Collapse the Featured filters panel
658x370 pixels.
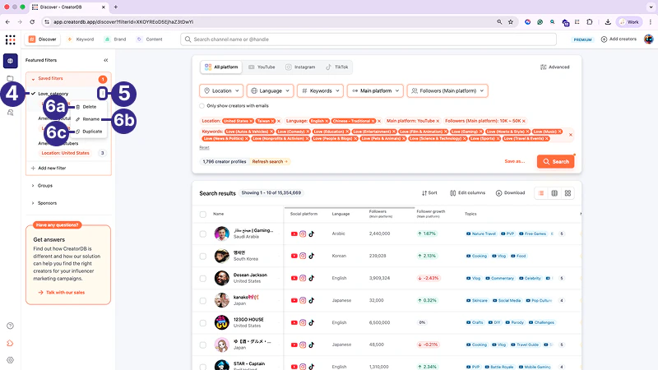pyautogui.click(x=106, y=60)
